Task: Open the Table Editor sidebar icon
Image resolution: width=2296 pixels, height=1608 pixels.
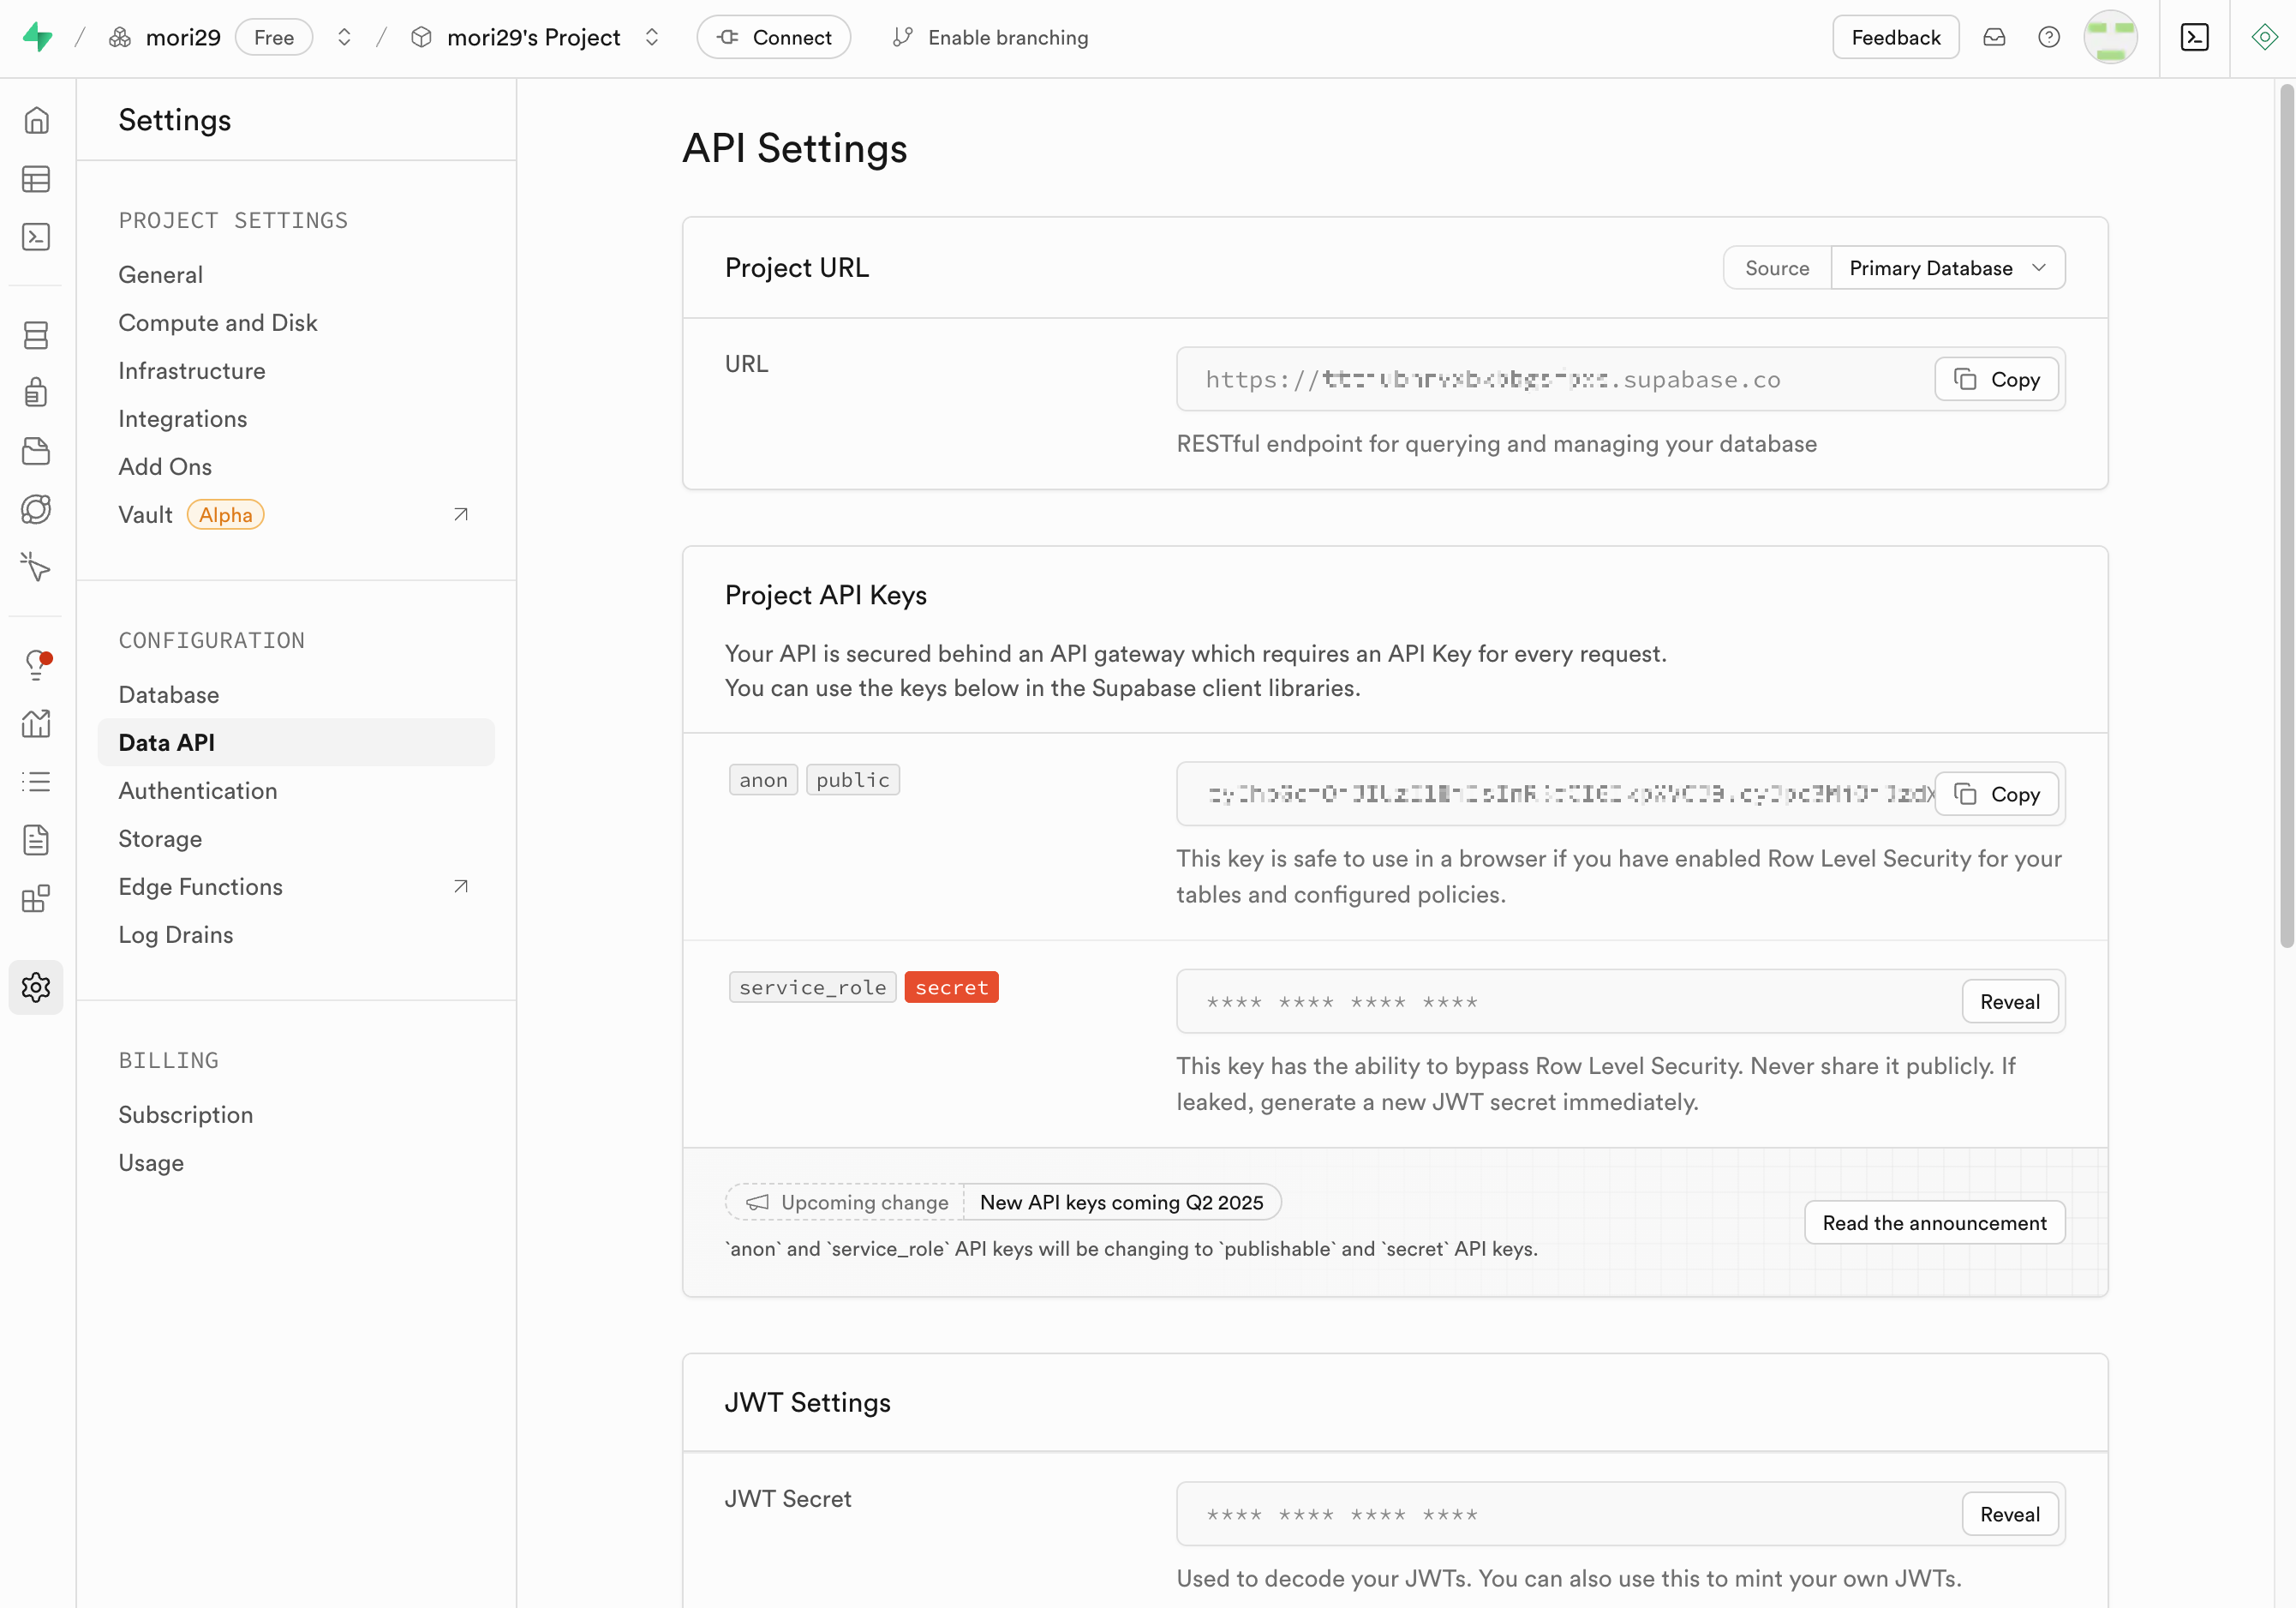Action: [36, 179]
